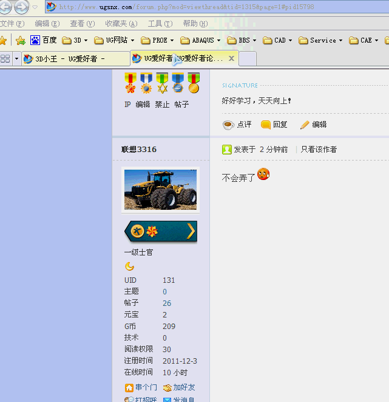
Task: Click the green poster avatar icon
Action: [x=227, y=150]
